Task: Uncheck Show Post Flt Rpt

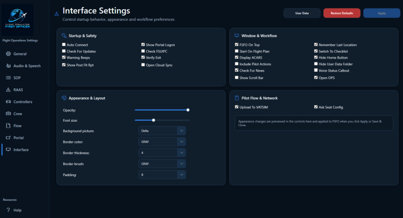Action: click(64, 65)
